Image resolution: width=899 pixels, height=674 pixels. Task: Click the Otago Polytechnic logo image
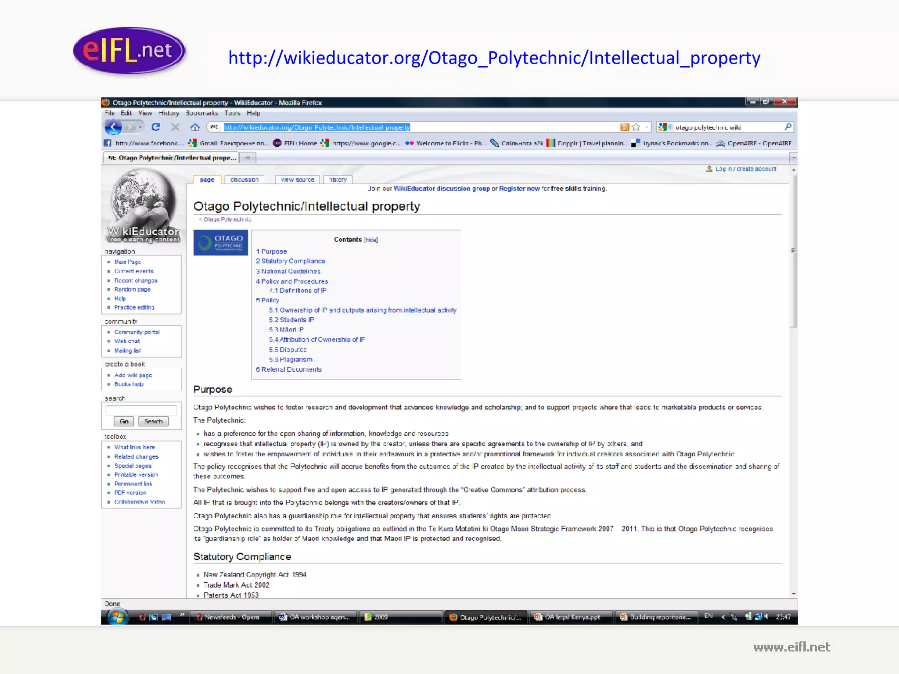click(x=220, y=242)
